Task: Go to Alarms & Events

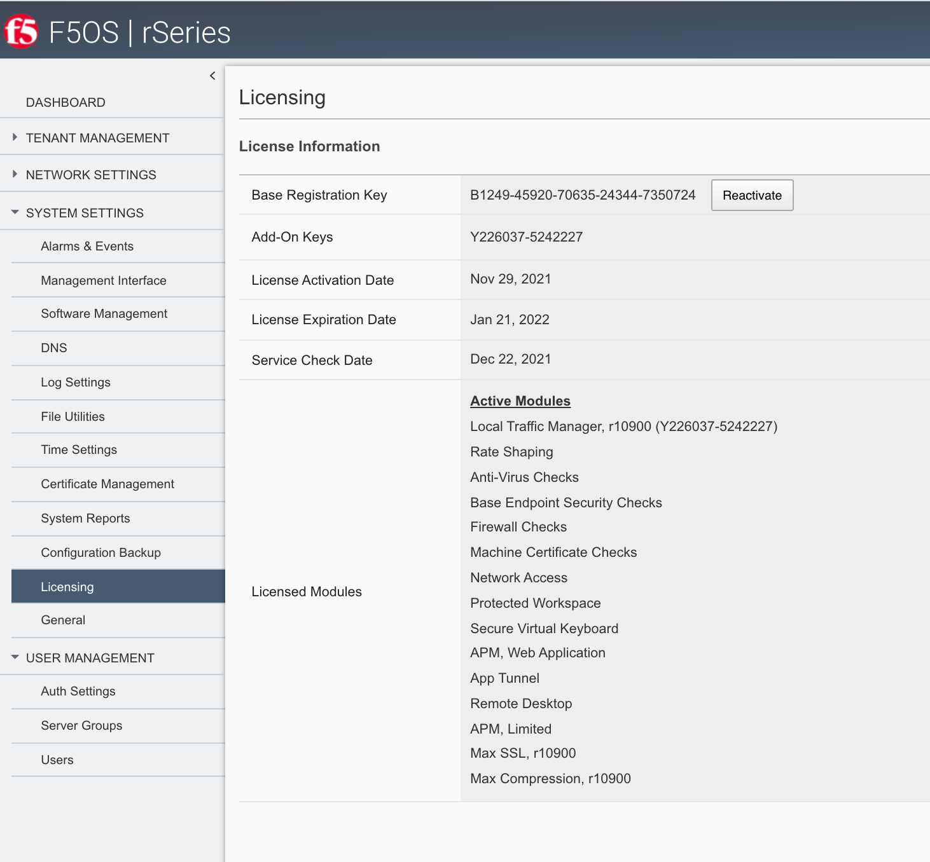Action: (118, 246)
